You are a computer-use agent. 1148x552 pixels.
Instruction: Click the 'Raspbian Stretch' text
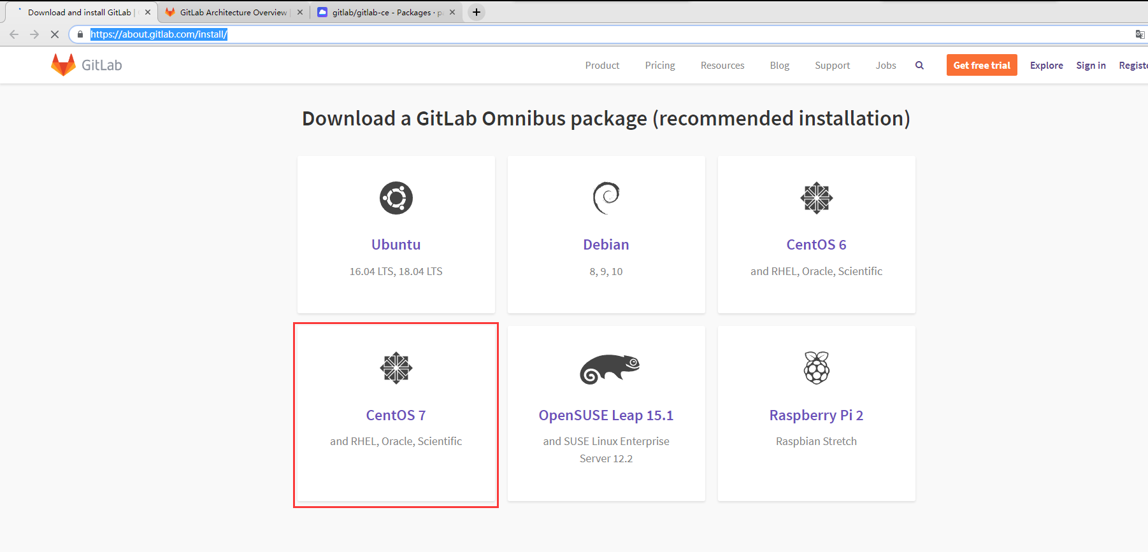pyautogui.click(x=817, y=441)
